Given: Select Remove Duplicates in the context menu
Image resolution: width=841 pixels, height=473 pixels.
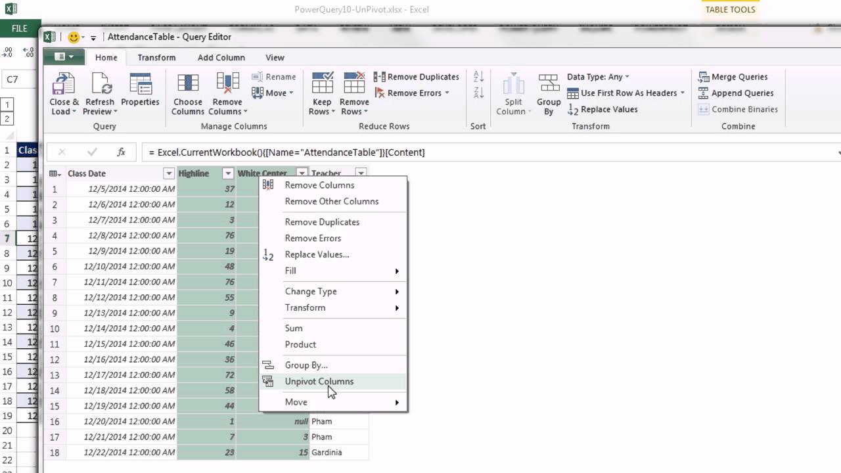Looking at the screenshot, I should click(x=333, y=222).
